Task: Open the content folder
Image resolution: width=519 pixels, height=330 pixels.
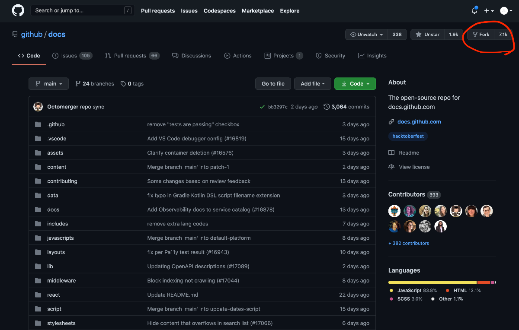Action: pyautogui.click(x=57, y=167)
